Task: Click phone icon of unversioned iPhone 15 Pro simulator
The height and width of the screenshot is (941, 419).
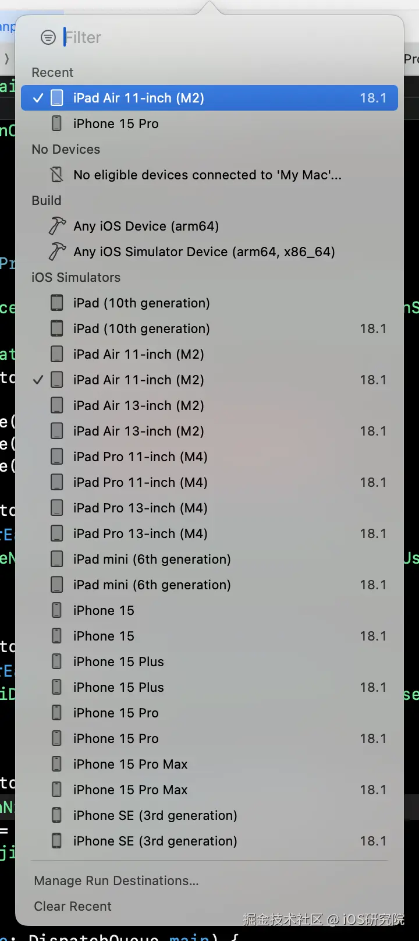Action: tap(56, 713)
